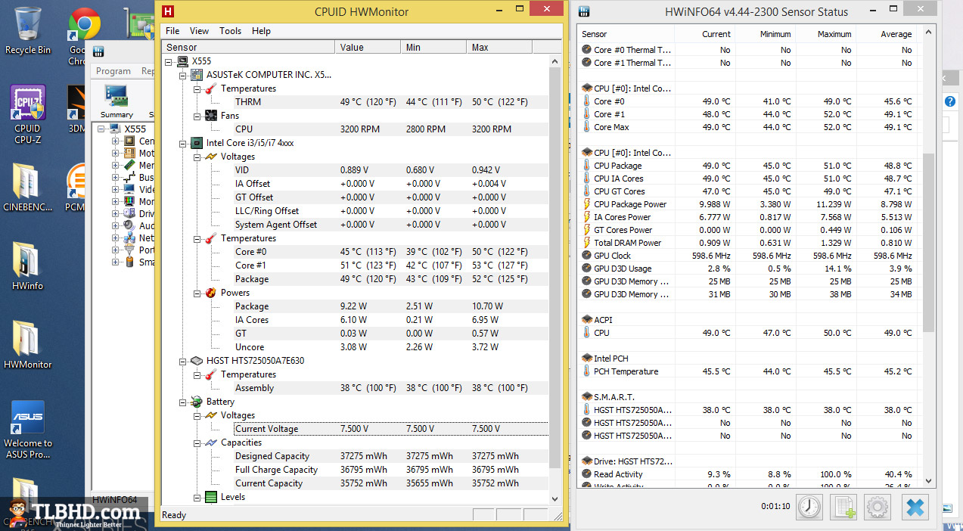Open sensor settings via the gear icon
The height and width of the screenshot is (531, 963).
pos(878,507)
